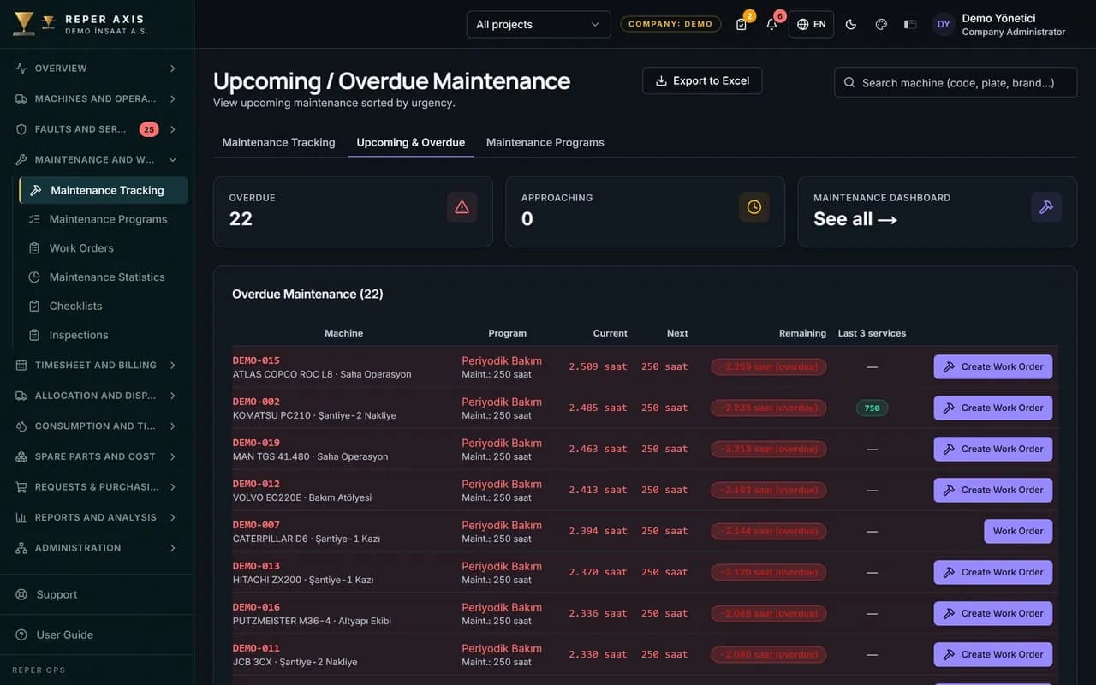
Task: Open the tasks clipboard icon in header
Action: tap(742, 24)
